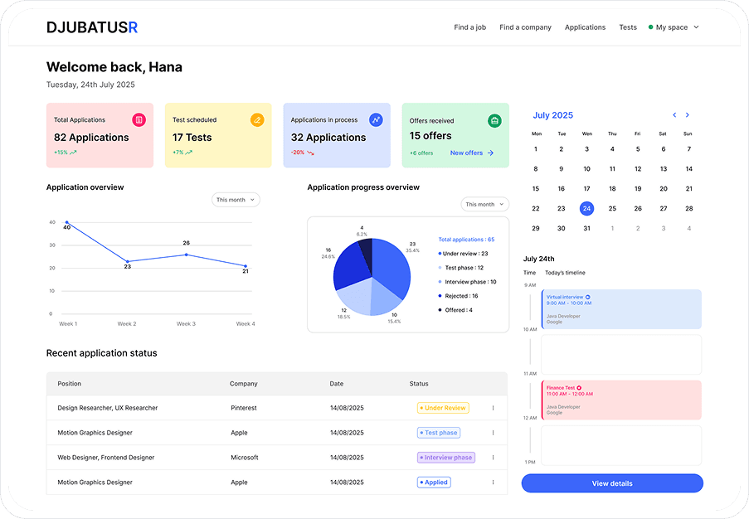Image resolution: width=749 pixels, height=519 pixels.
Task: Click 'Total applications : 65' legend text
Action: coord(467,240)
